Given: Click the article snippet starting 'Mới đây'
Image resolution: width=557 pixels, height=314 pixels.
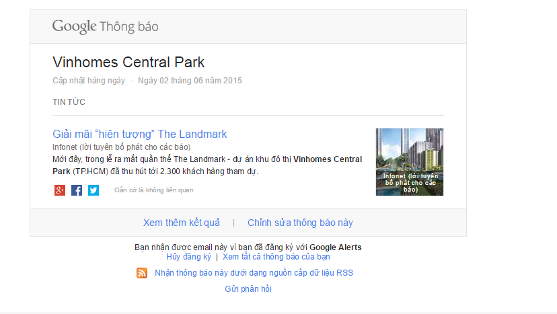Looking at the screenshot, I should (x=207, y=165).
